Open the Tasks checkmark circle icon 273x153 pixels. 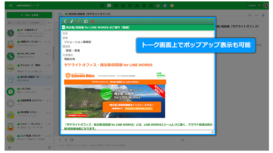click(x=144, y=5)
